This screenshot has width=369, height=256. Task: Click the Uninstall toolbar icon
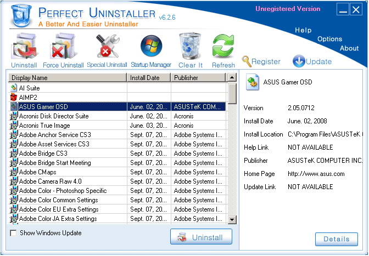click(24, 46)
